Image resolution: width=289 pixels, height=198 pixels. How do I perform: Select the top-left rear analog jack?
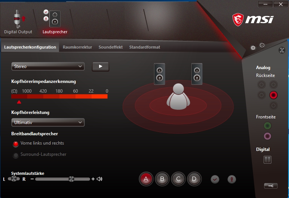[262, 85]
